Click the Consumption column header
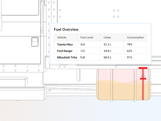The height and width of the screenshot is (121, 161). pos(135,38)
